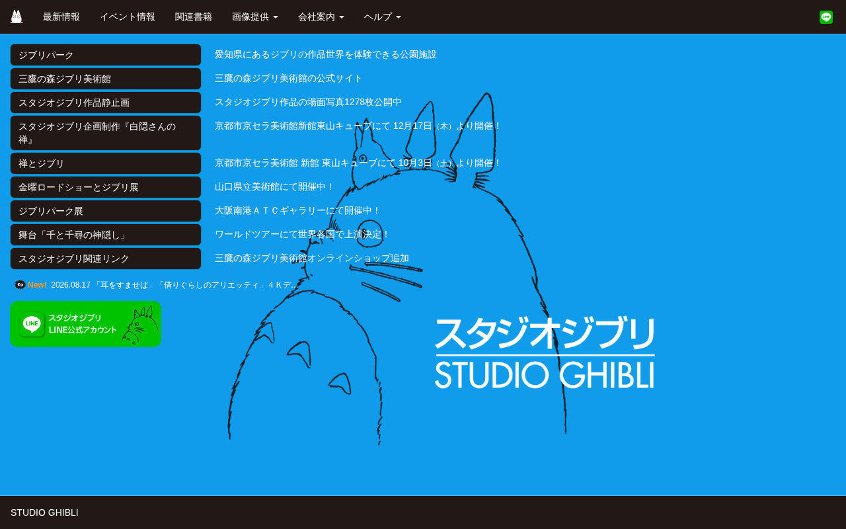Open the LINE icon in the navbar
Viewport: 846px width, 529px height.
coord(826,17)
